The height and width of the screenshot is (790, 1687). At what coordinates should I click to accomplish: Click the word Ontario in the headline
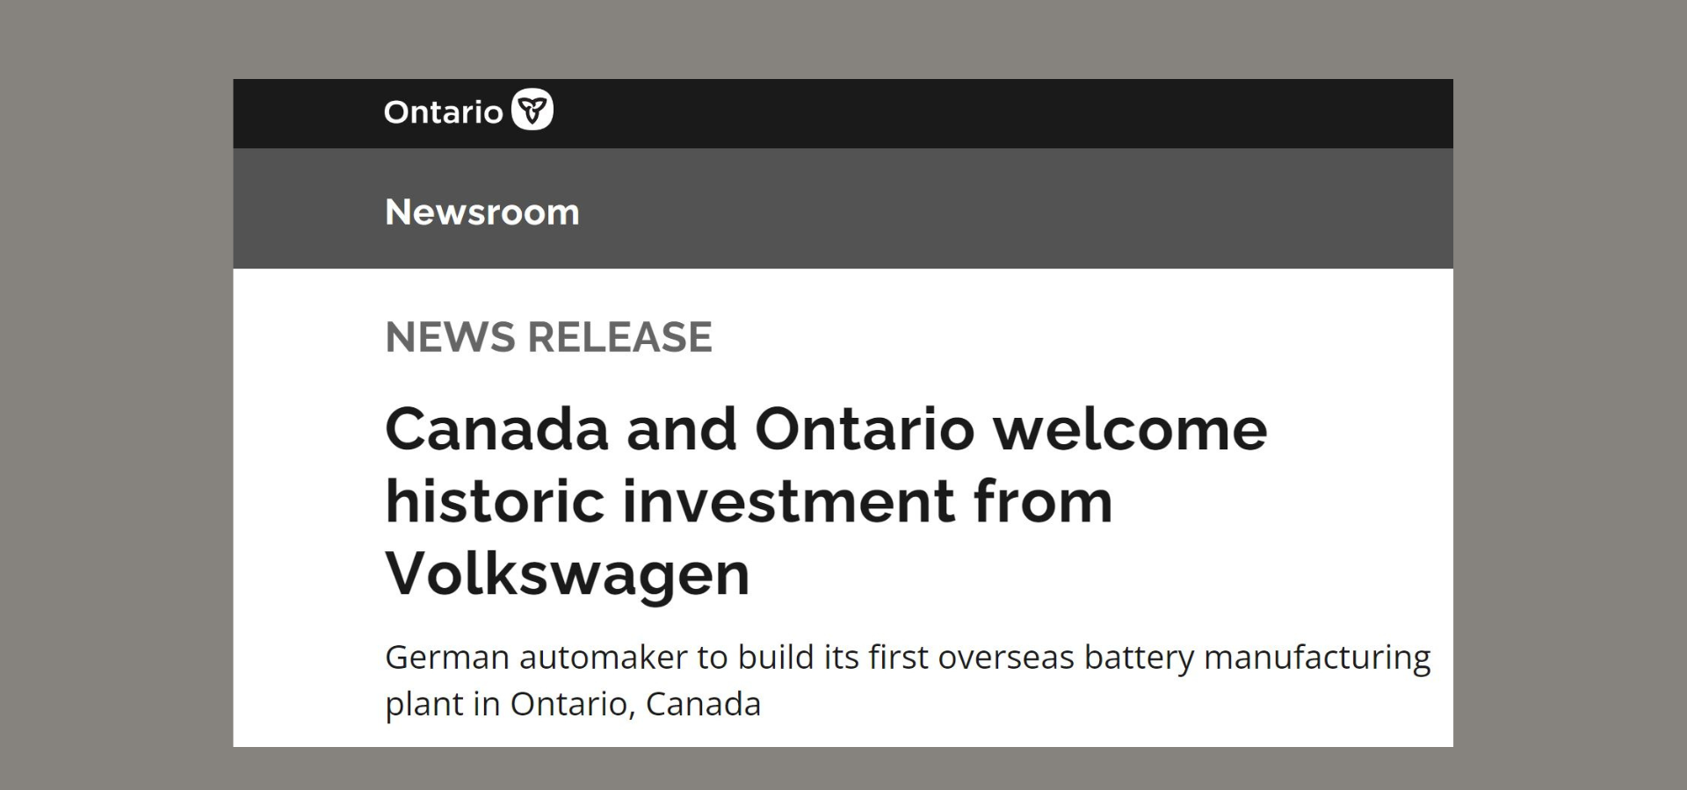point(865,429)
